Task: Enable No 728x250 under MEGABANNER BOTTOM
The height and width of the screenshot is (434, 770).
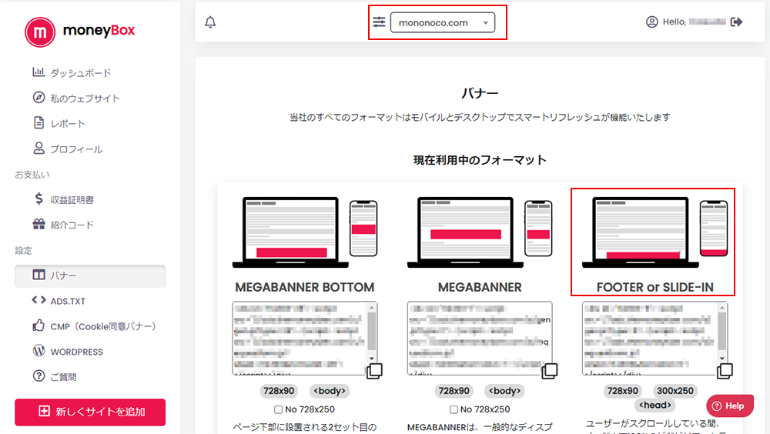Action: pyautogui.click(x=278, y=409)
